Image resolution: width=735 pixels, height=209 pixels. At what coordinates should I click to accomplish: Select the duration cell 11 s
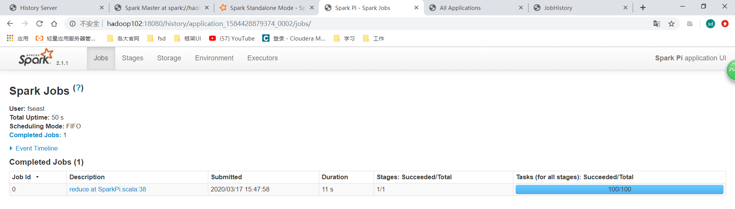click(327, 189)
